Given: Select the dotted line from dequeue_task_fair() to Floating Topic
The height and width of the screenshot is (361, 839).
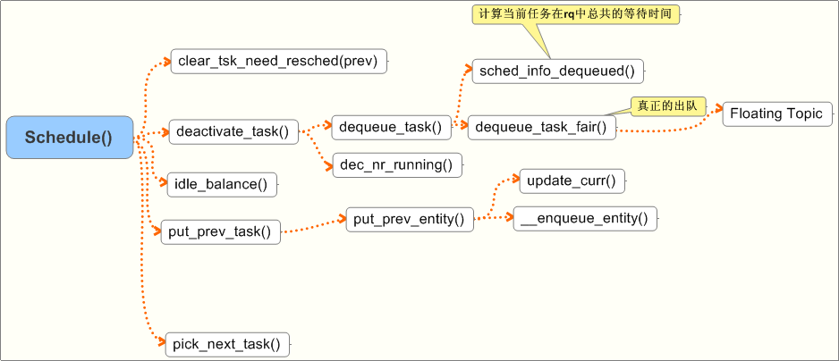Looking at the screenshot, I should (x=662, y=130).
